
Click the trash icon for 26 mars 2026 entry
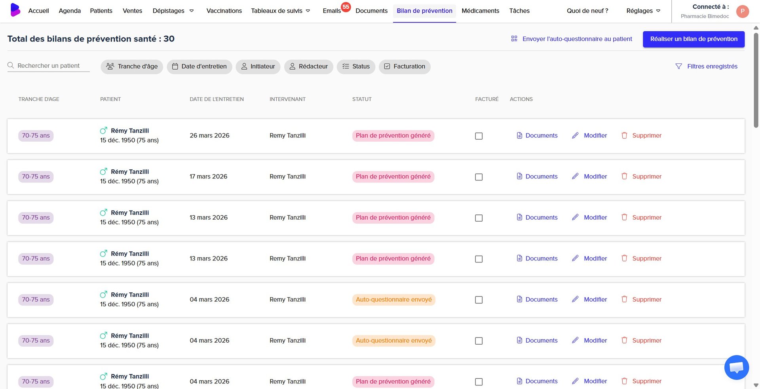624,135
